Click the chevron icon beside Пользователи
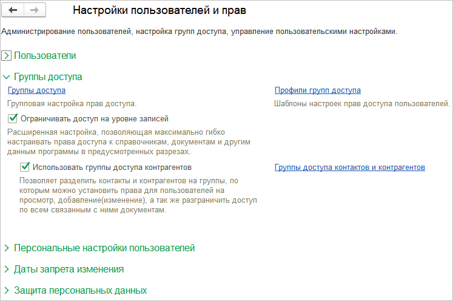The image size is (453, 301). click(x=7, y=55)
